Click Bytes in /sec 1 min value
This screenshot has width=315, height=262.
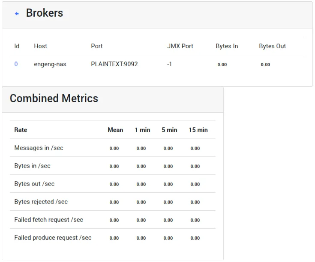141,166
